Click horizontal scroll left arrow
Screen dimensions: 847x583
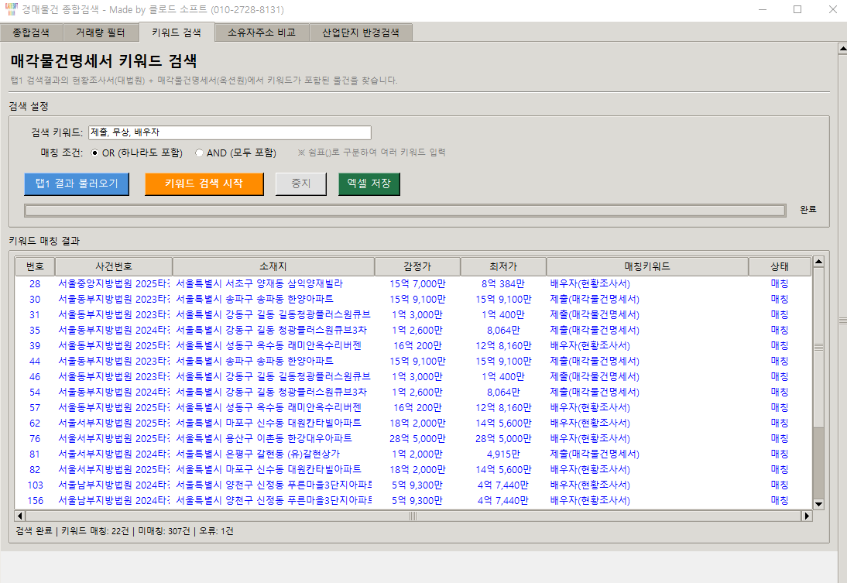(x=20, y=516)
